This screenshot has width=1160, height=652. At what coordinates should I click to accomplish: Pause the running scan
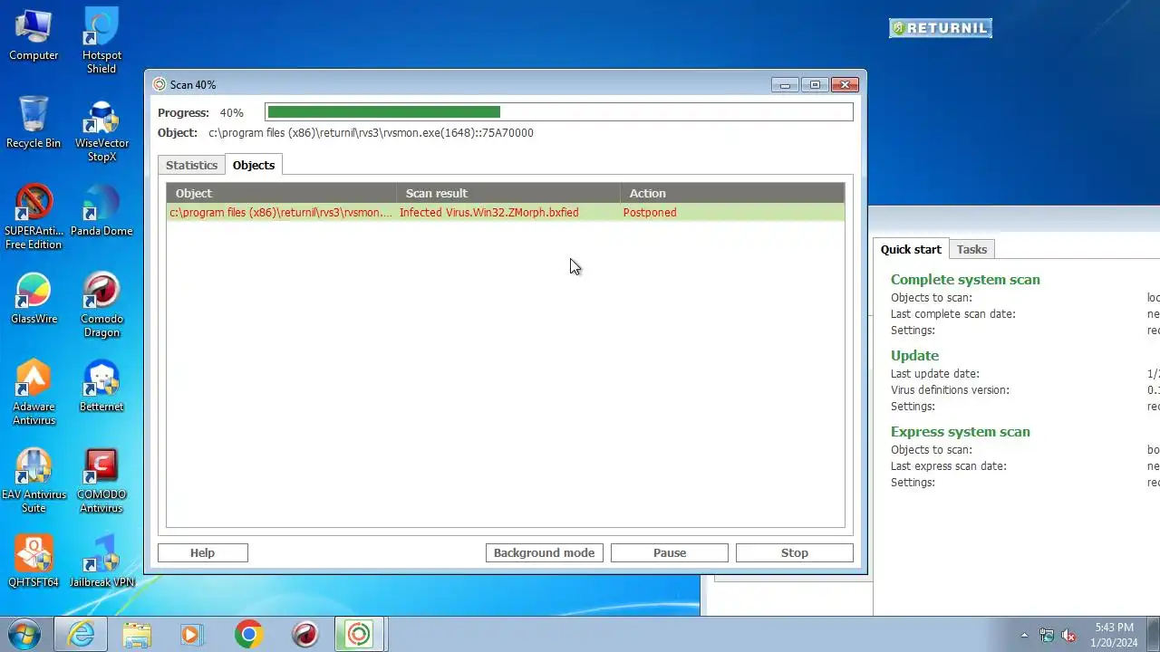click(670, 552)
